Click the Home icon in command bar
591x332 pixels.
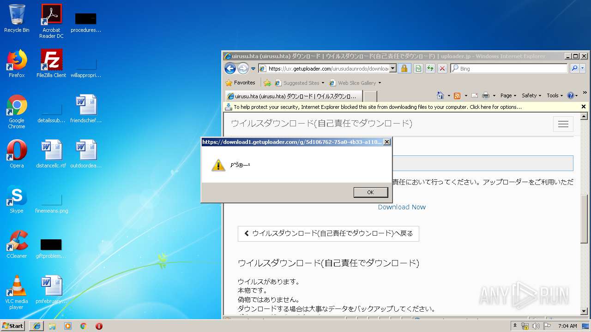pyautogui.click(x=440, y=95)
